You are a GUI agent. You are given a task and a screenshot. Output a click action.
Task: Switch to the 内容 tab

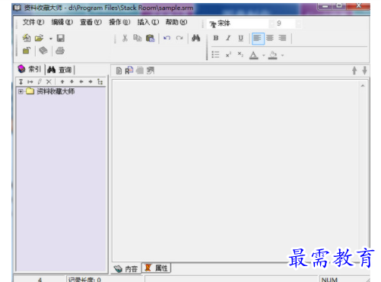click(x=126, y=268)
